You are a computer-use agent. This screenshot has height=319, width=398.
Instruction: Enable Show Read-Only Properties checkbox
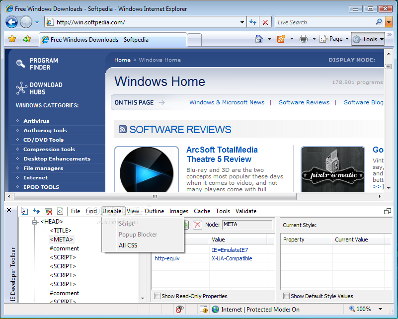point(158,296)
